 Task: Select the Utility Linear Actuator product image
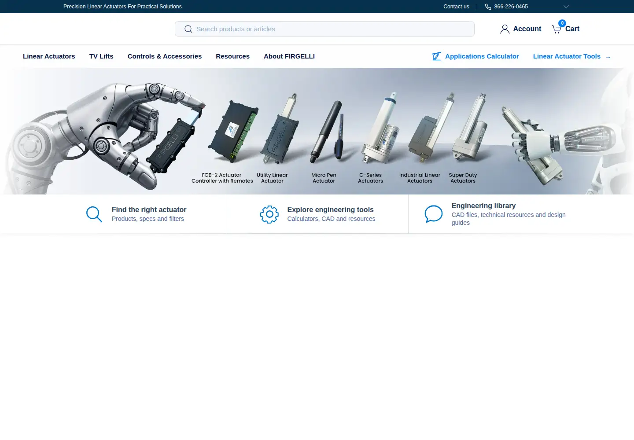tap(279, 129)
